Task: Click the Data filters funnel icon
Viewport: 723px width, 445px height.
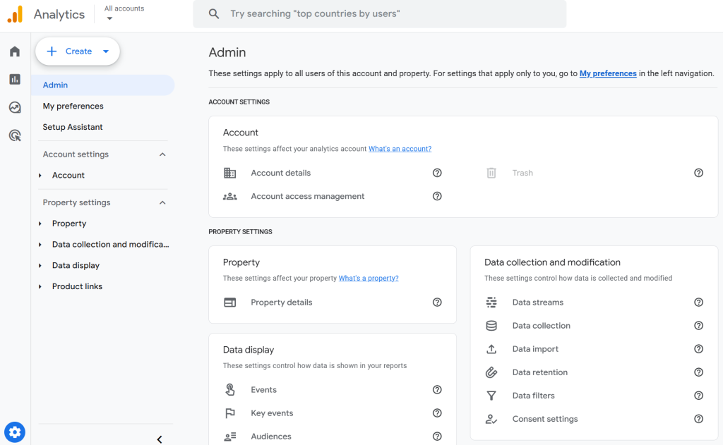Action: point(491,396)
